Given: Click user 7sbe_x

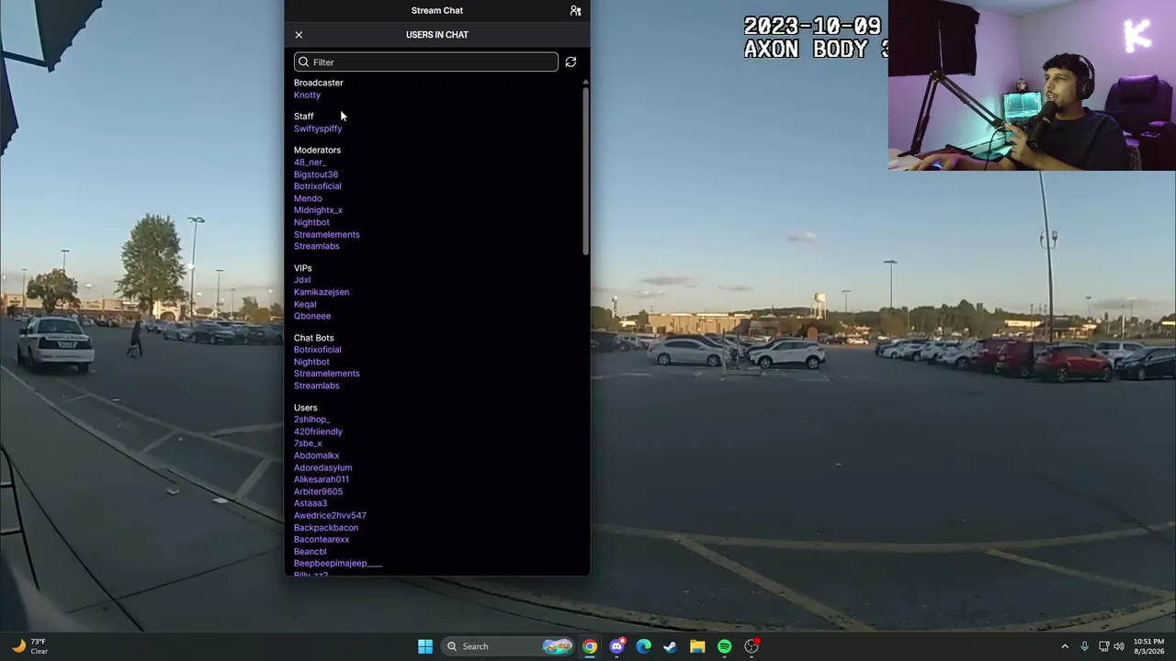Looking at the screenshot, I should pyautogui.click(x=308, y=443).
